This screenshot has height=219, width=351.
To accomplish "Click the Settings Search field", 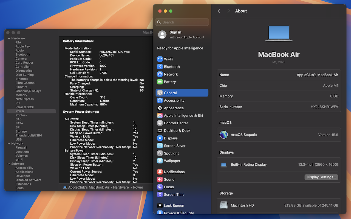I will click(182, 22).
